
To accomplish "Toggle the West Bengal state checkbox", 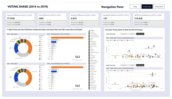I will 89,89.
